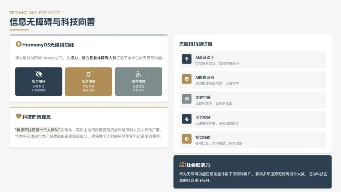This screenshot has width=341, height=192.
Task: Click the 无障碍功能详解 heading
Action: click(x=196, y=44)
